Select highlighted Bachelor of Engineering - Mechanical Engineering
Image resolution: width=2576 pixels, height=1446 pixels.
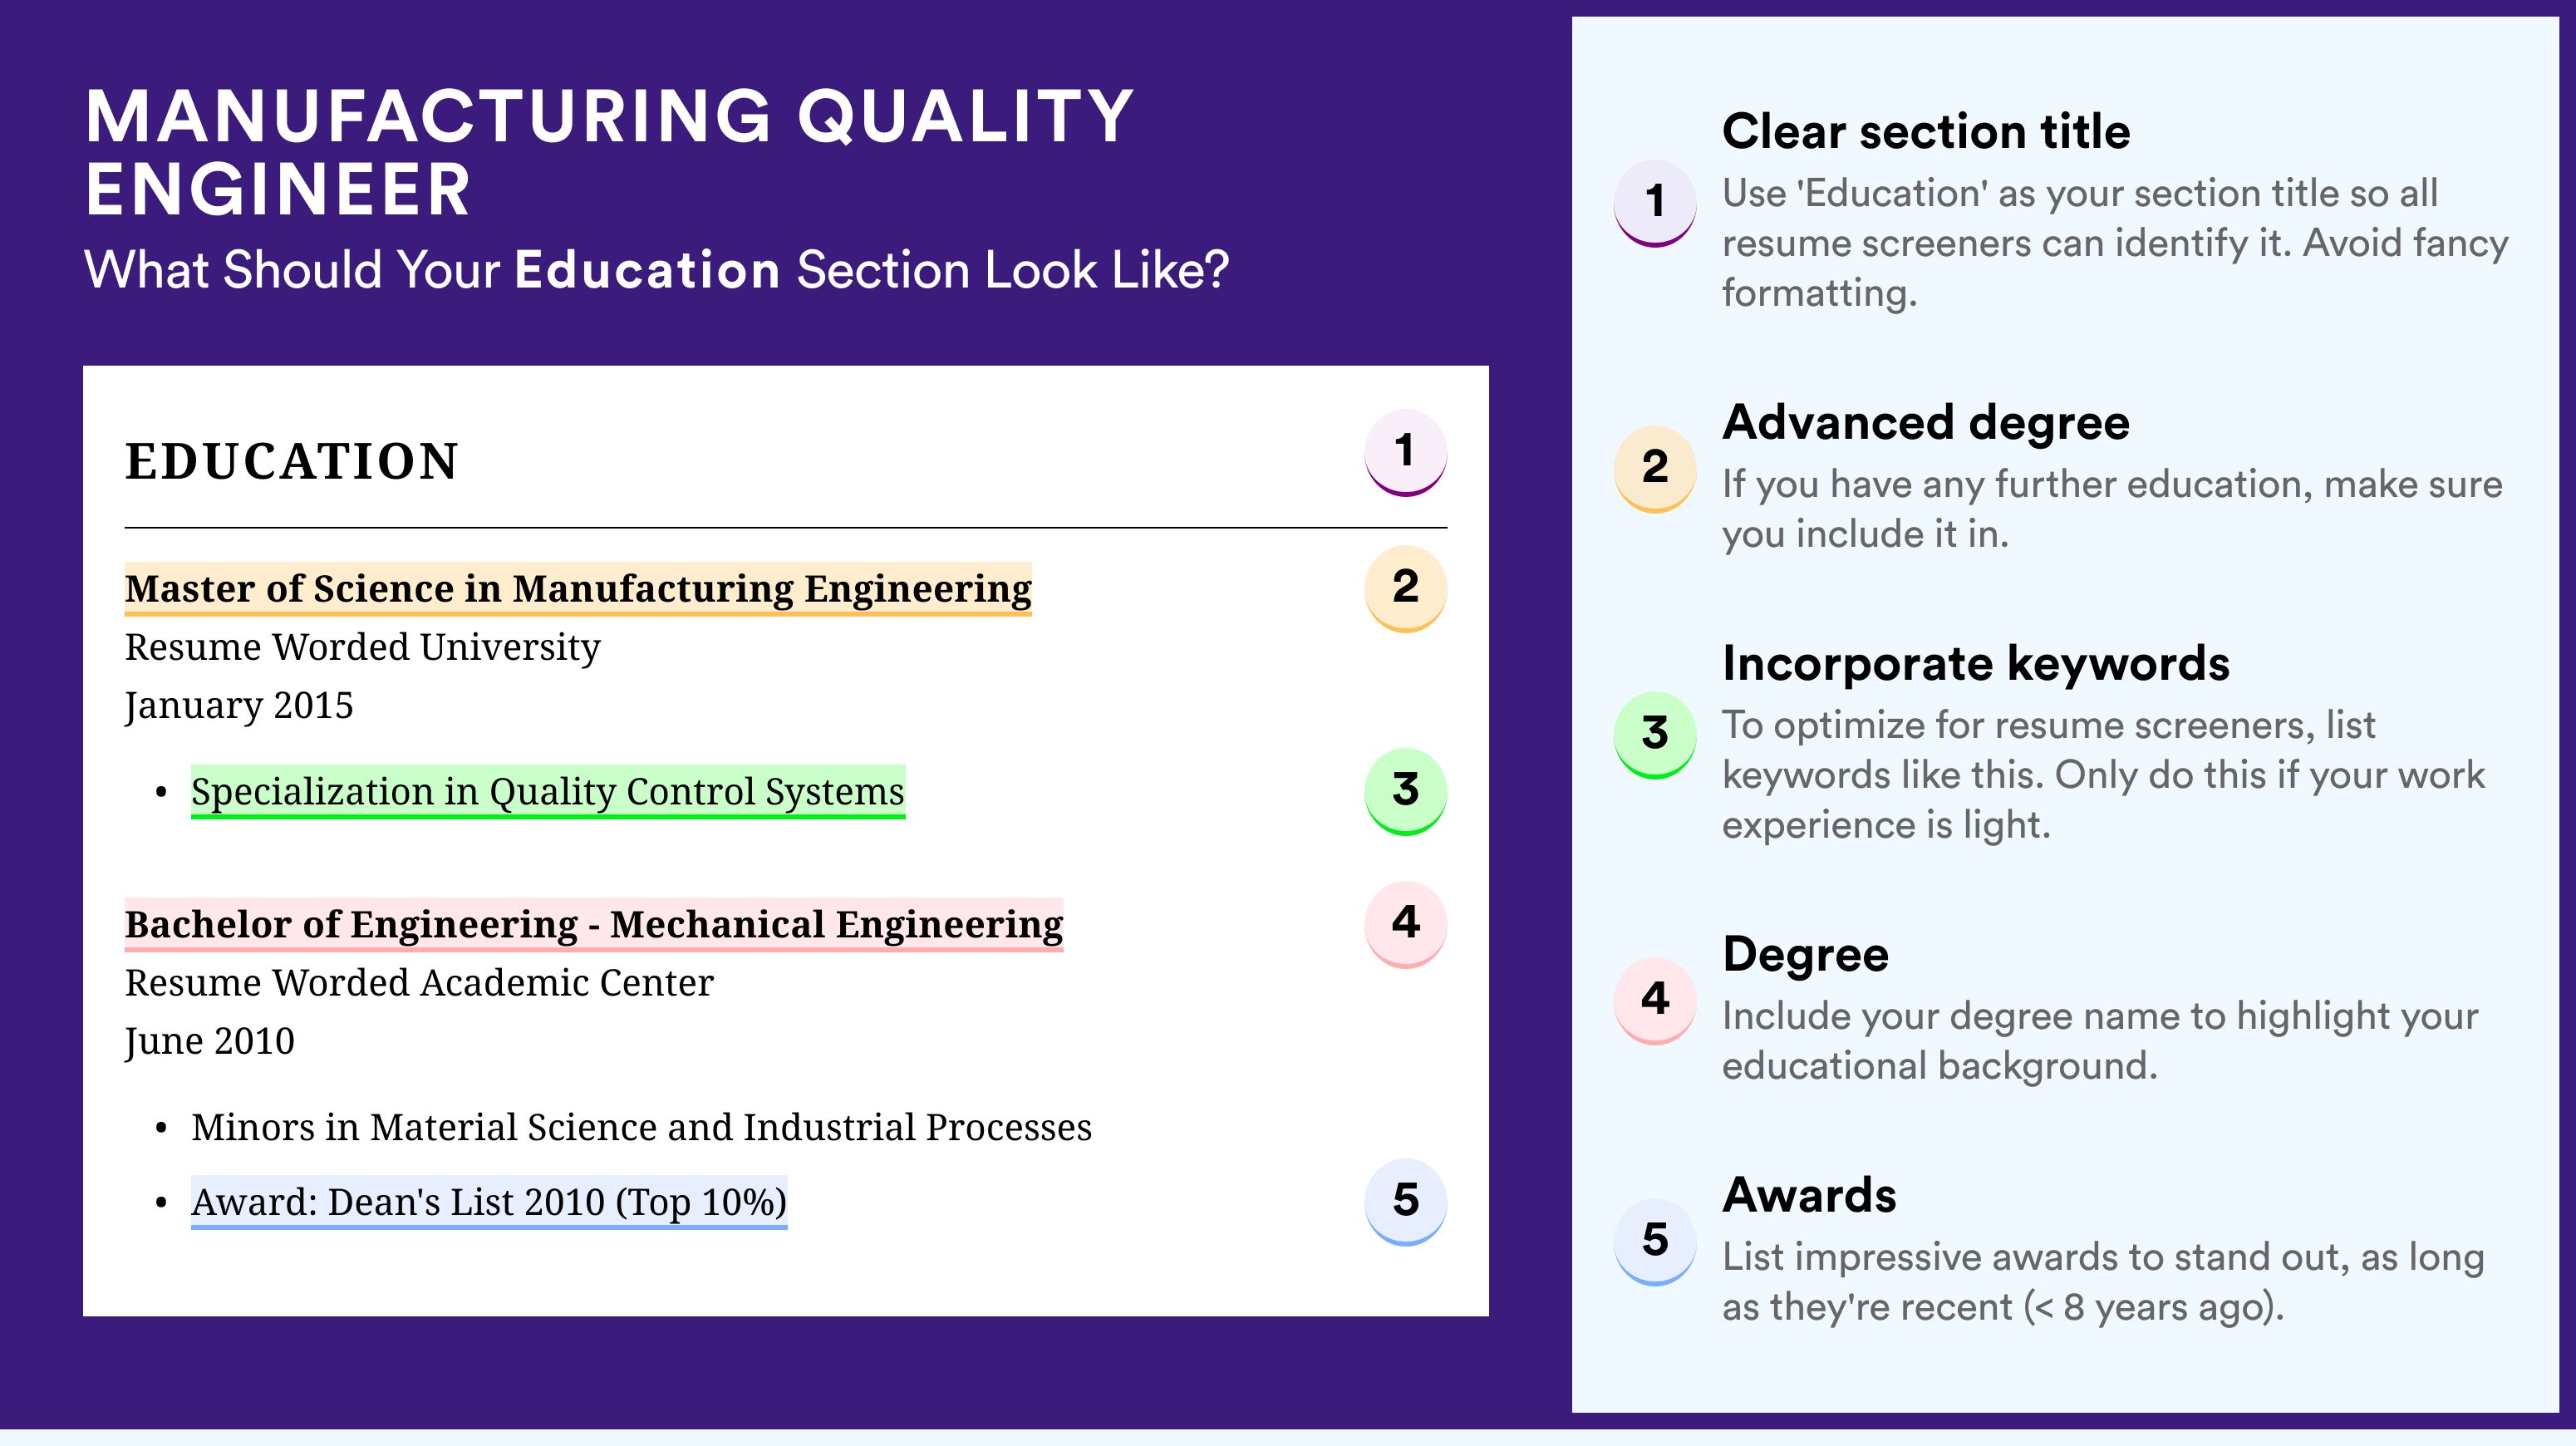tap(594, 925)
